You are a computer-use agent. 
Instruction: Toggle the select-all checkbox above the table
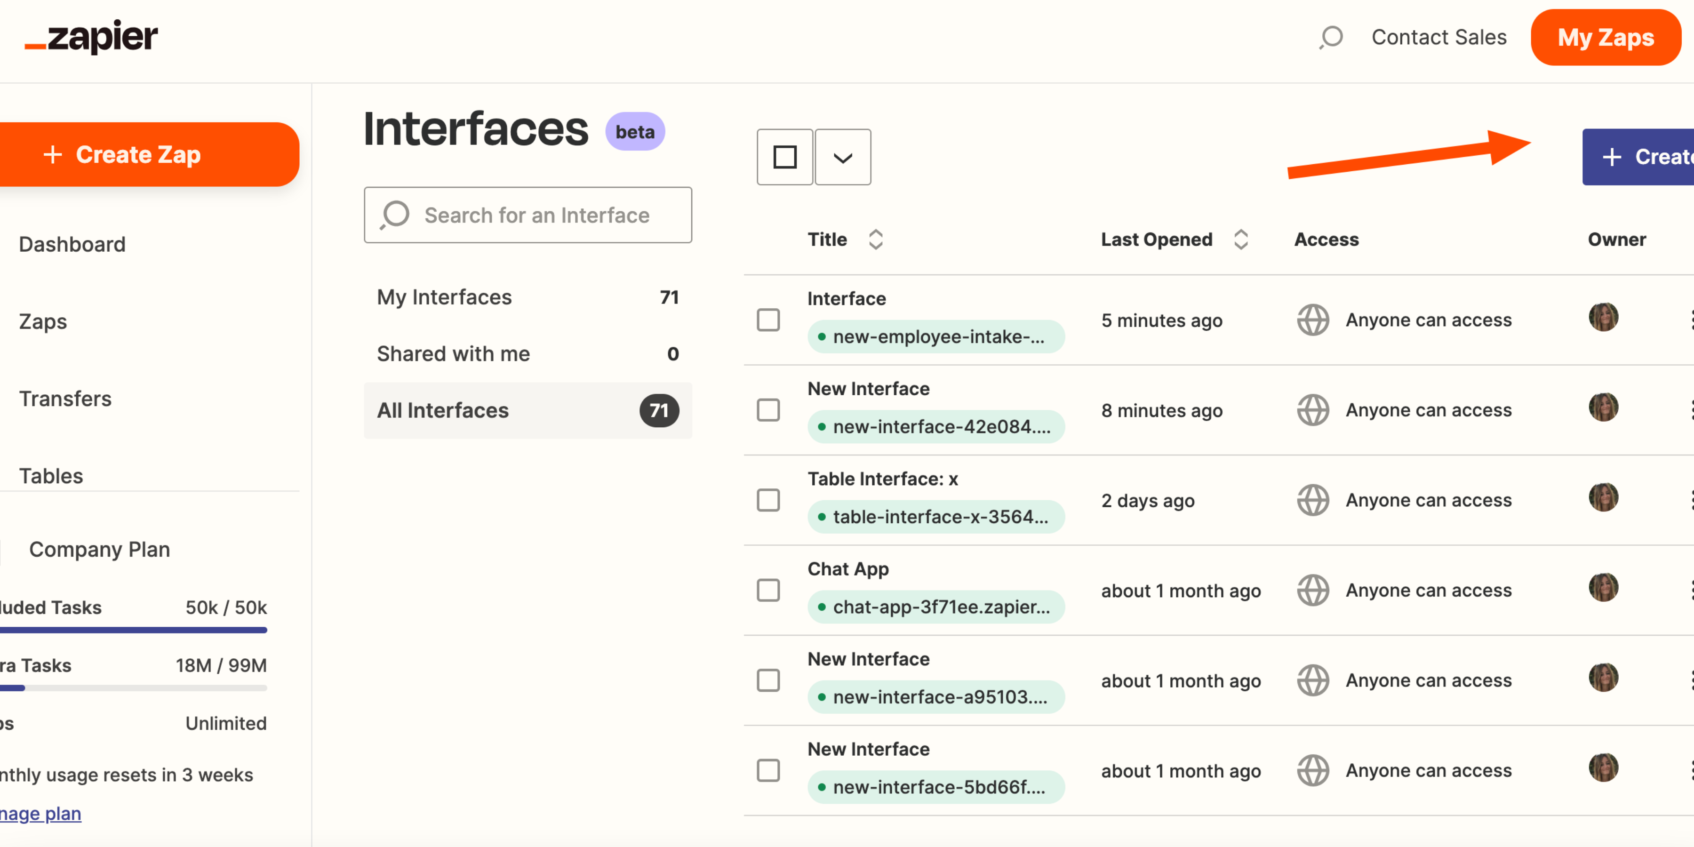click(784, 157)
